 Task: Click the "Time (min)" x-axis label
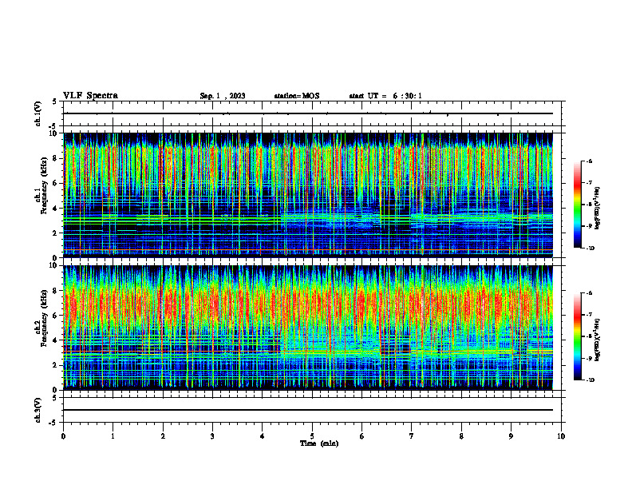pyautogui.click(x=319, y=443)
